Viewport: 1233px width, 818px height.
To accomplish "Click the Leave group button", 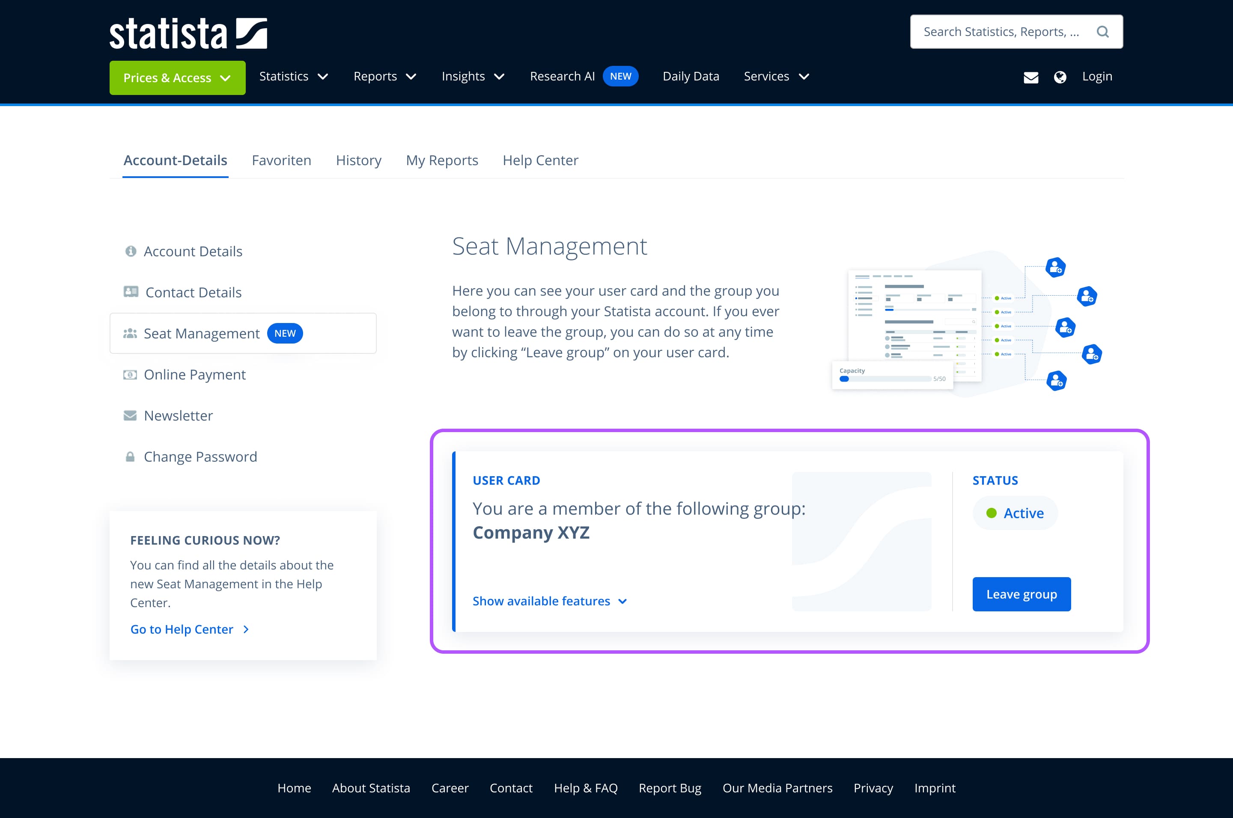I will [x=1021, y=594].
